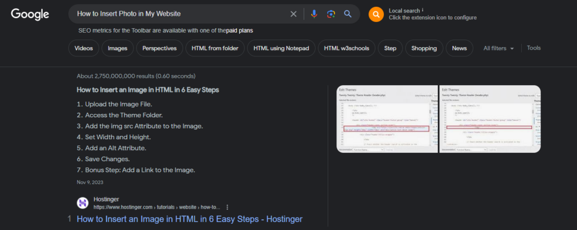Viewport: 577px width, 230px height.
Task: Click the Hostinger site name
Action: 106,199
